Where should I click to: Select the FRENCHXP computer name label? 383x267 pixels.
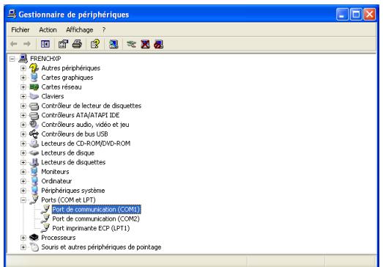tap(45, 59)
